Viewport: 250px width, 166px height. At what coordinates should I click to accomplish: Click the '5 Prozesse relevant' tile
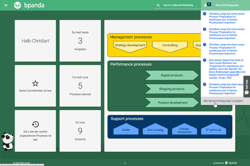[80, 86]
